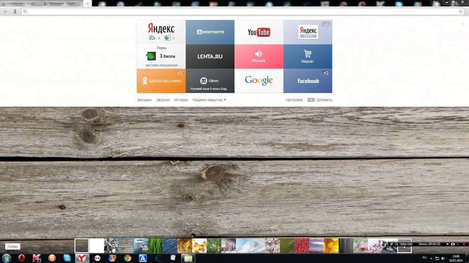Click the browser back arrow
The width and height of the screenshot is (469, 263).
(x=5, y=11)
